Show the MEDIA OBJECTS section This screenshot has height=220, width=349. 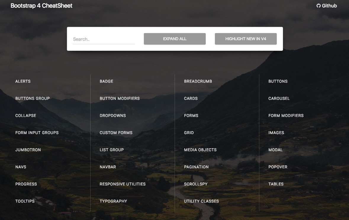pyautogui.click(x=200, y=150)
